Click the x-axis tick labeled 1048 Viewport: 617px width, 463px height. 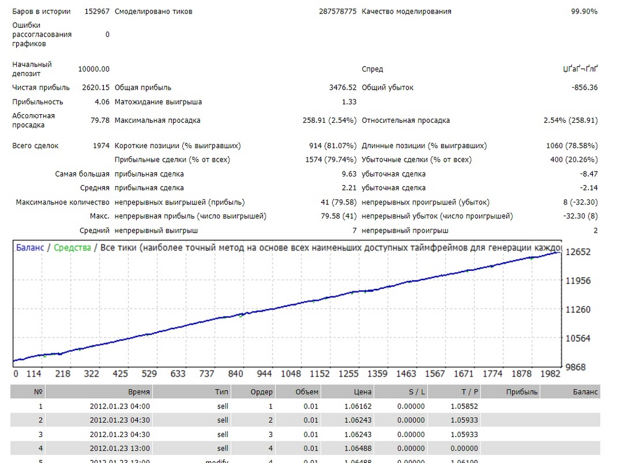pyautogui.click(x=291, y=373)
